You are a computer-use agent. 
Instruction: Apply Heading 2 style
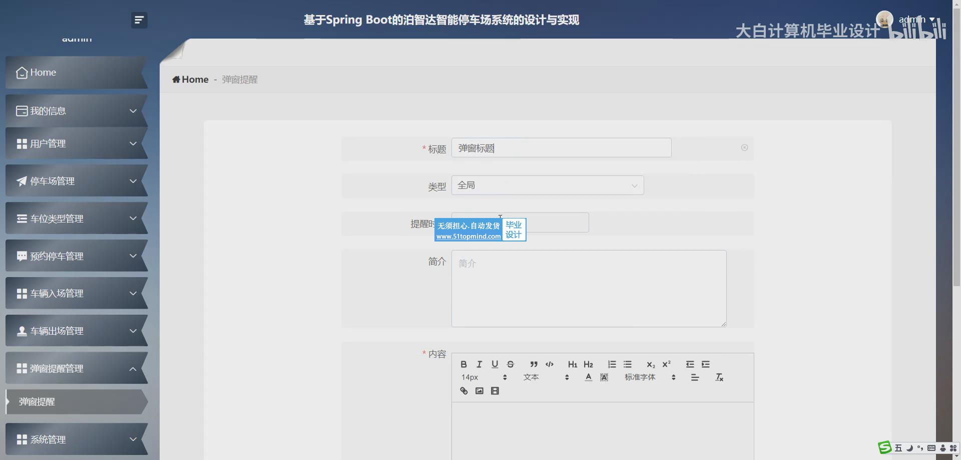tap(588, 364)
